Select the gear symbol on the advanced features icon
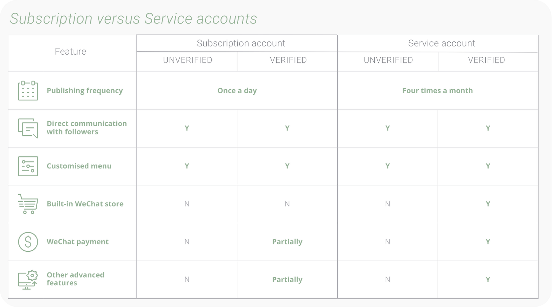This screenshot has height=307, width=552. (32, 275)
